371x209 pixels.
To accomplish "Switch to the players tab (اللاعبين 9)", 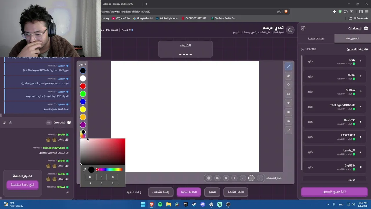I will (353, 39).
